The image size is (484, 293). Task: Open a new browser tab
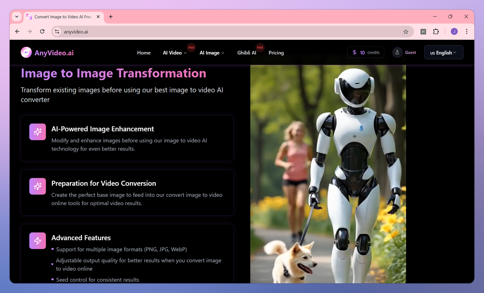(x=111, y=17)
